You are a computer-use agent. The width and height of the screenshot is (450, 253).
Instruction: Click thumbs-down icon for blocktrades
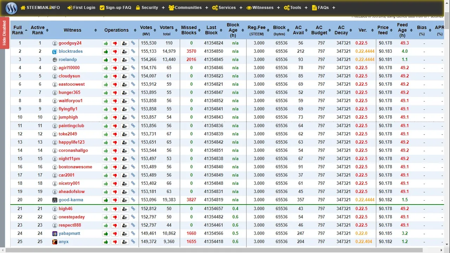tap(115, 52)
